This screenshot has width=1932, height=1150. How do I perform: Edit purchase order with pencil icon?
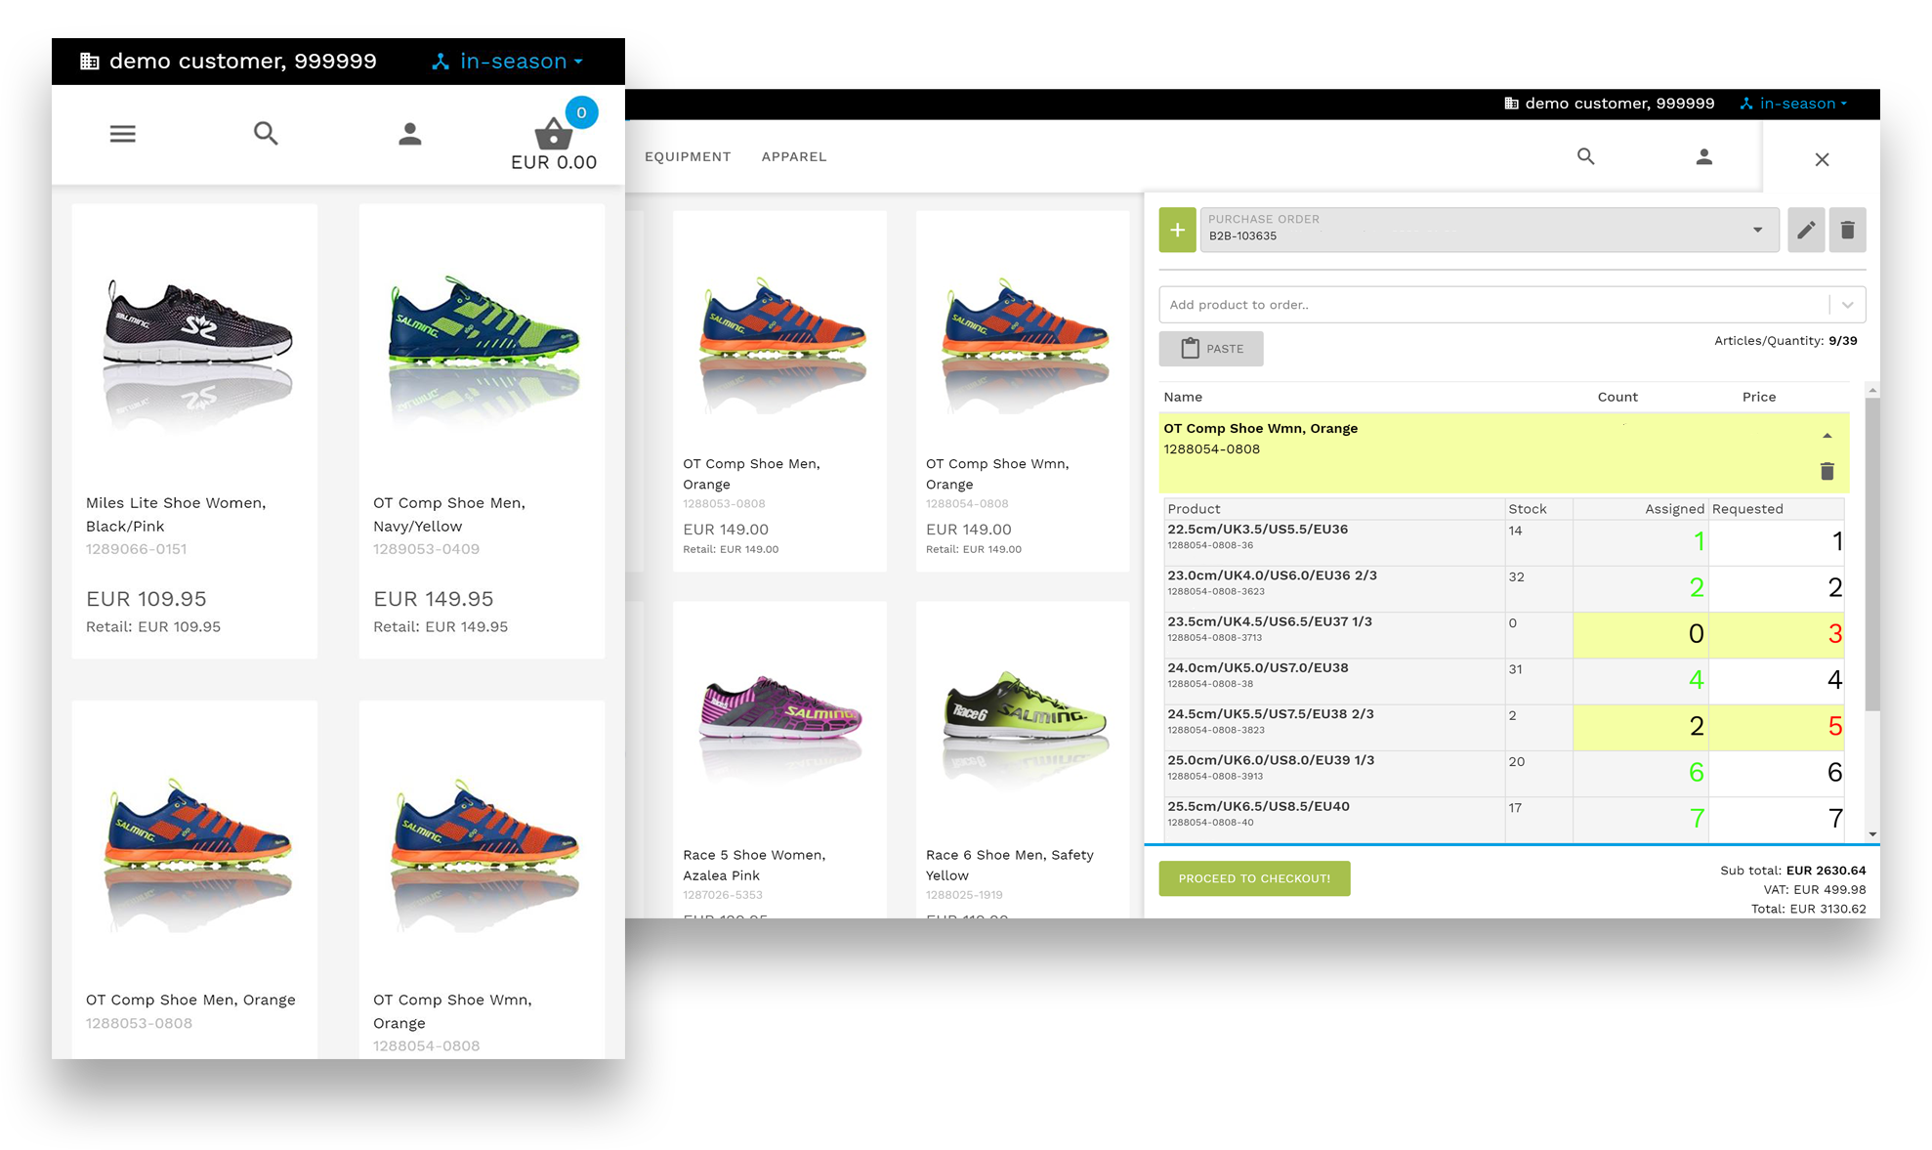pyautogui.click(x=1806, y=230)
